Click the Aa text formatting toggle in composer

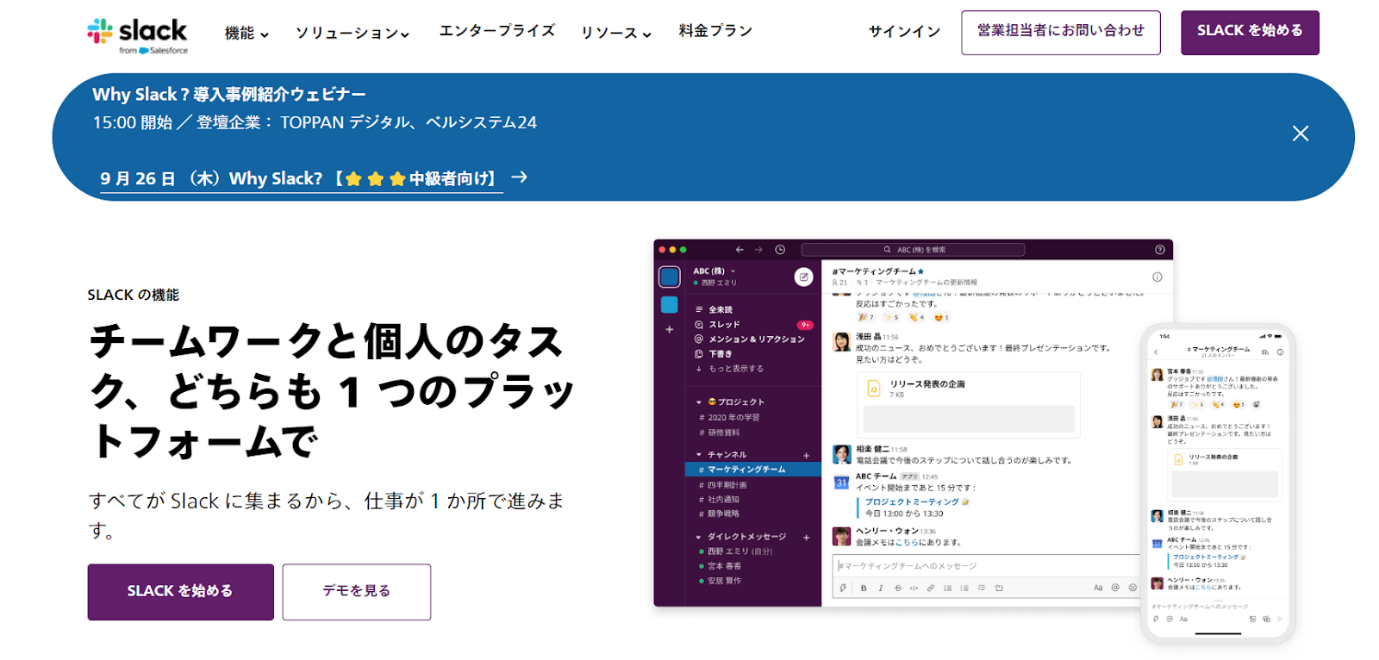(1098, 588)
